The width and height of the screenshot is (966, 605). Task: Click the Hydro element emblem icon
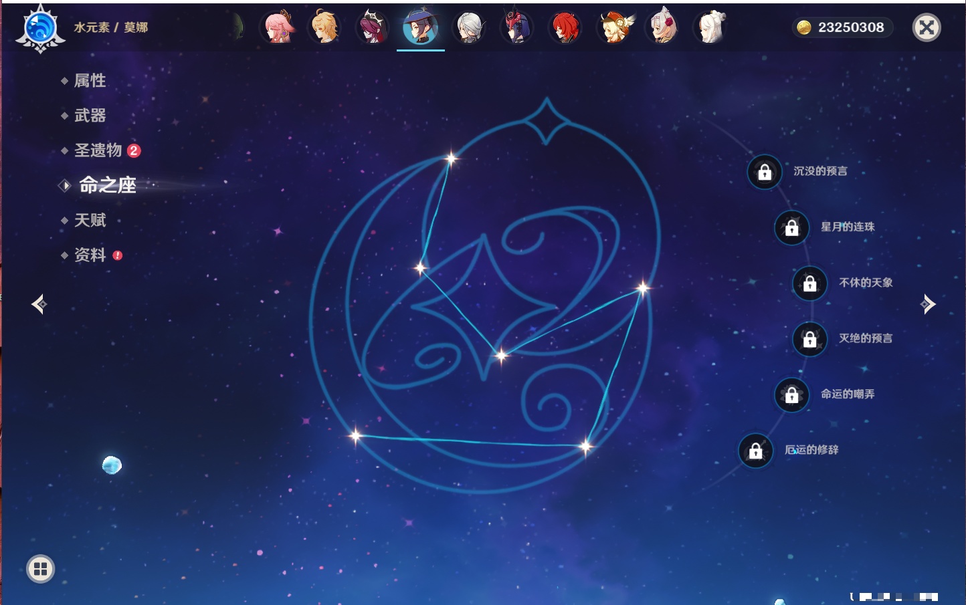[x=40, y=28]
